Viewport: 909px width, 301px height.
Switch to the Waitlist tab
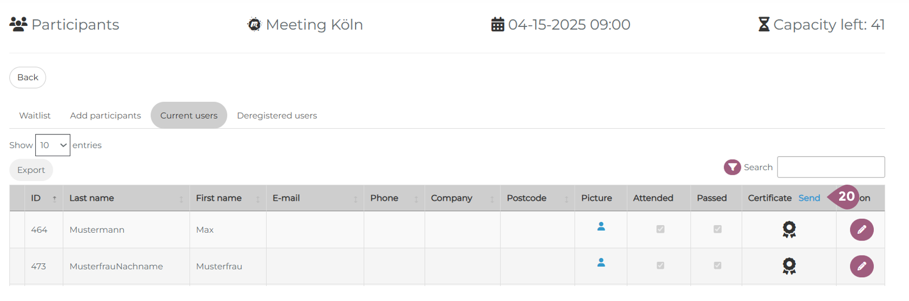pyautogui.click(x=35, y=115)
